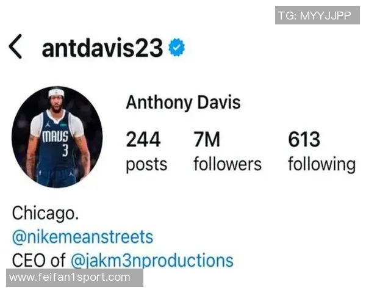Go back using the left arrow icon
The image size is (366, 293).
tap(15, 46)
